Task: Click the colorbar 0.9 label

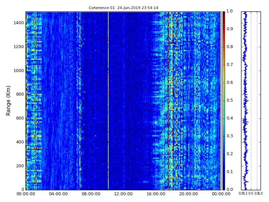Action: 230,29
